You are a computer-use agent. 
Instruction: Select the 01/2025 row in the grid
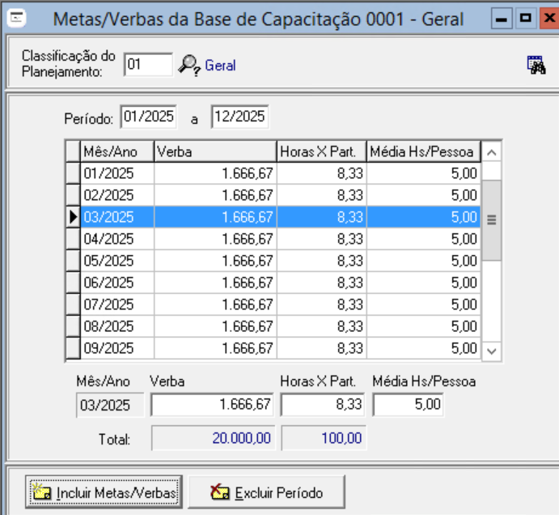117,173
